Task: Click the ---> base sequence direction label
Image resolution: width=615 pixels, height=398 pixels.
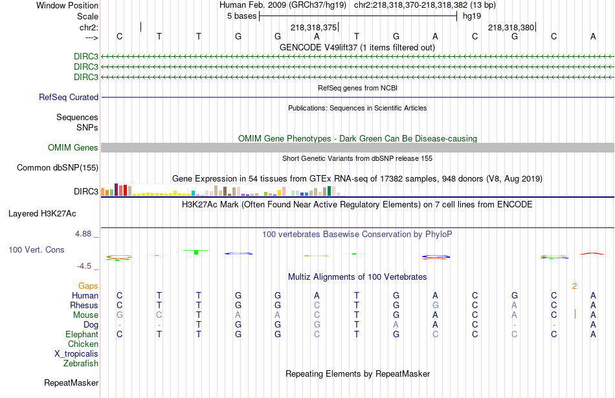Action: click(x=91, y=37)
